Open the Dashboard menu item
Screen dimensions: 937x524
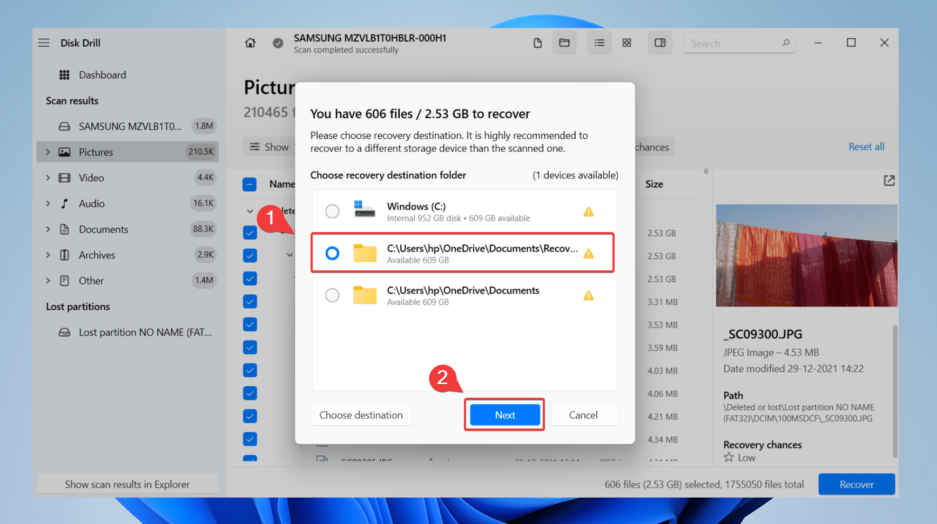pyautogui.click(x=102, y=75)
